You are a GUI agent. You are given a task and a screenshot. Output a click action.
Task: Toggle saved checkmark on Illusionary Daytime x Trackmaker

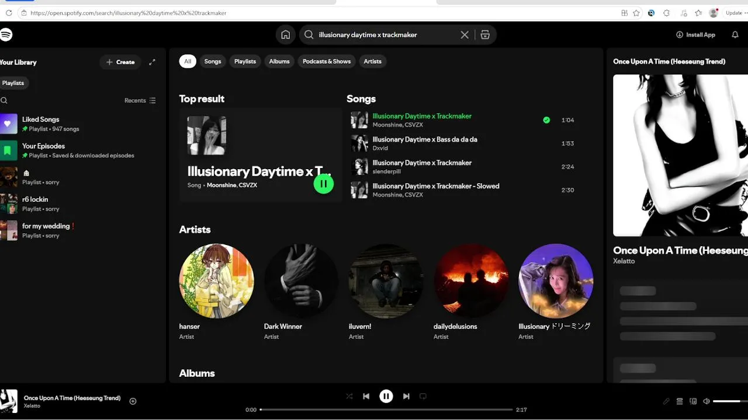546,120
